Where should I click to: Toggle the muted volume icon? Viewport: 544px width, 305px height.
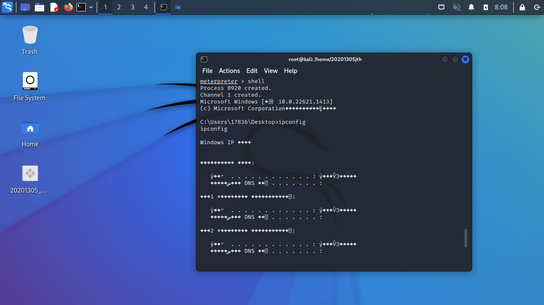[x=457, y=7]
